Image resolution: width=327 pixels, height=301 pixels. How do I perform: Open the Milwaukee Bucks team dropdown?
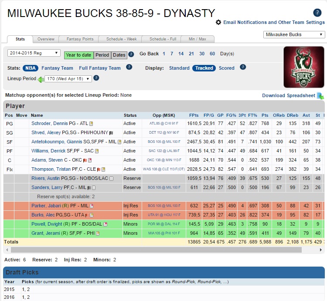tap(294, 34)
